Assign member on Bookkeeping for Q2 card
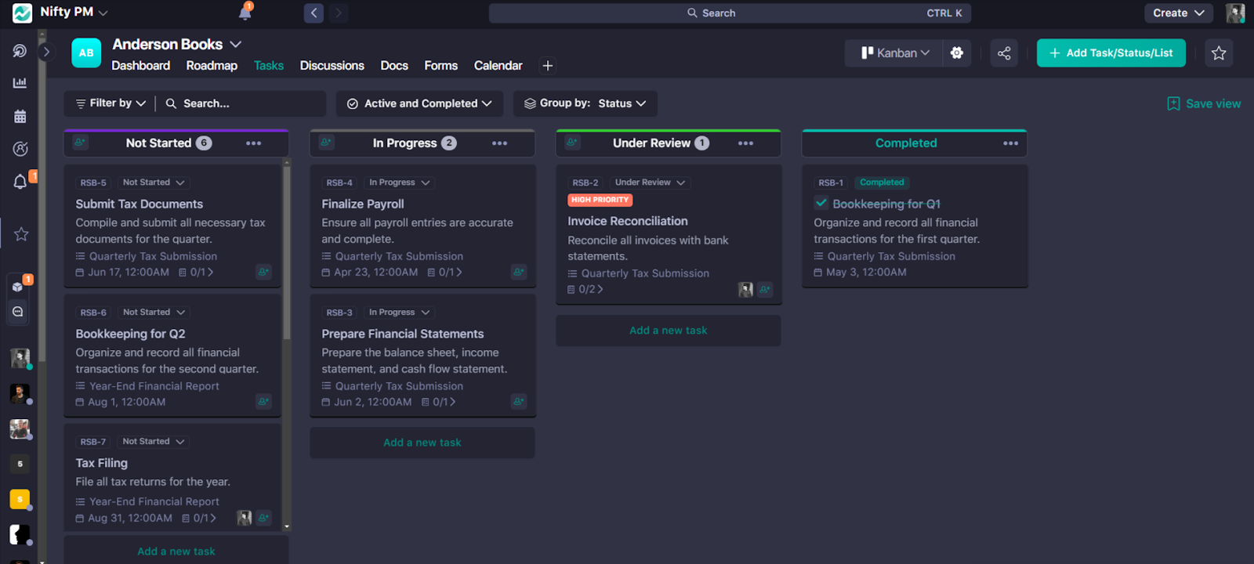Screen dimensions: 1254x564 [x=263, y=402]
